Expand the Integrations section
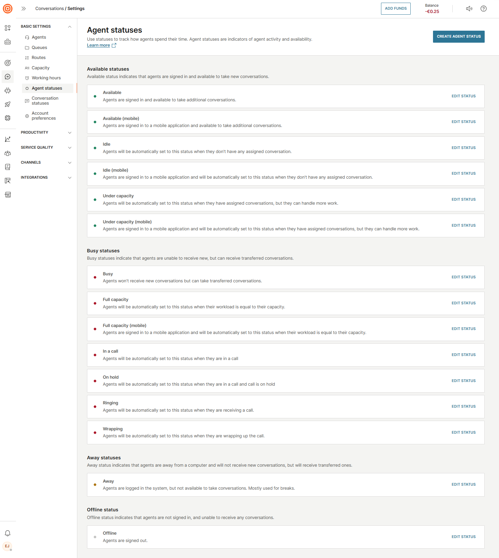 [x=70, y=178]
